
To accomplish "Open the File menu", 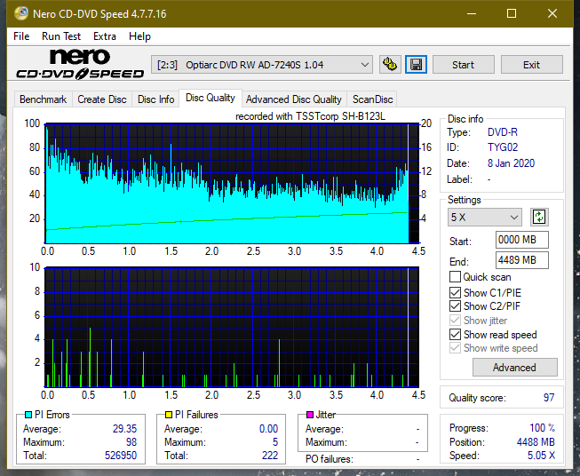I will 21,36.
